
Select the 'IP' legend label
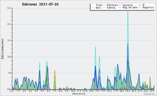click(x=144, y=5)
